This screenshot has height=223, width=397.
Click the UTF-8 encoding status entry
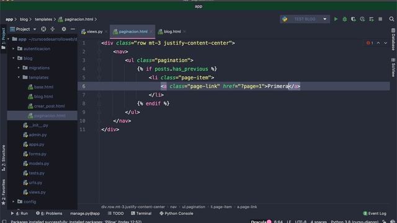pos(300,222)
